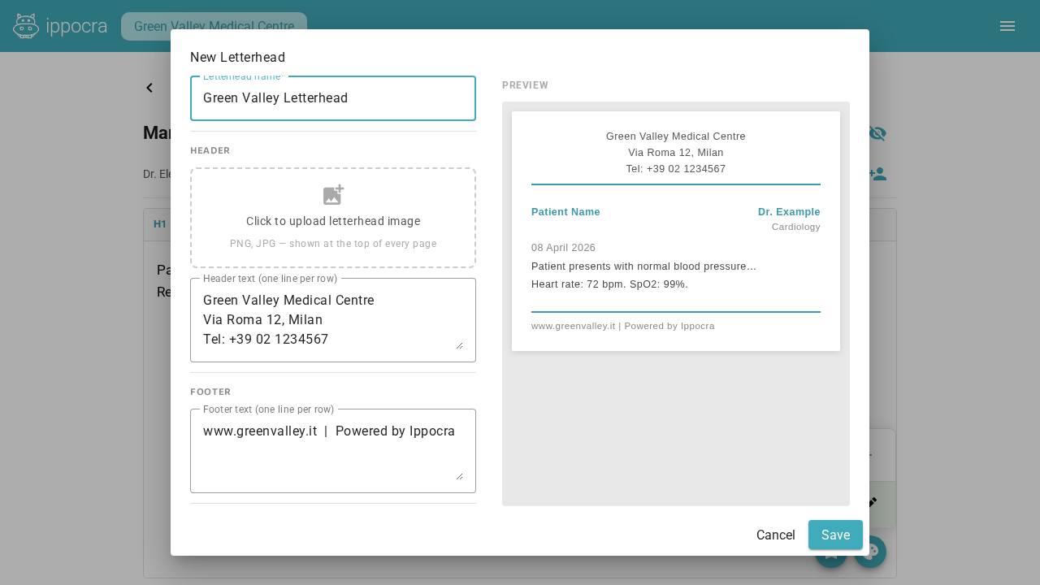The width and height of the screenshot is (1040, 585).
Task: Click the add person icon
Action: click(x=877, y=174)
